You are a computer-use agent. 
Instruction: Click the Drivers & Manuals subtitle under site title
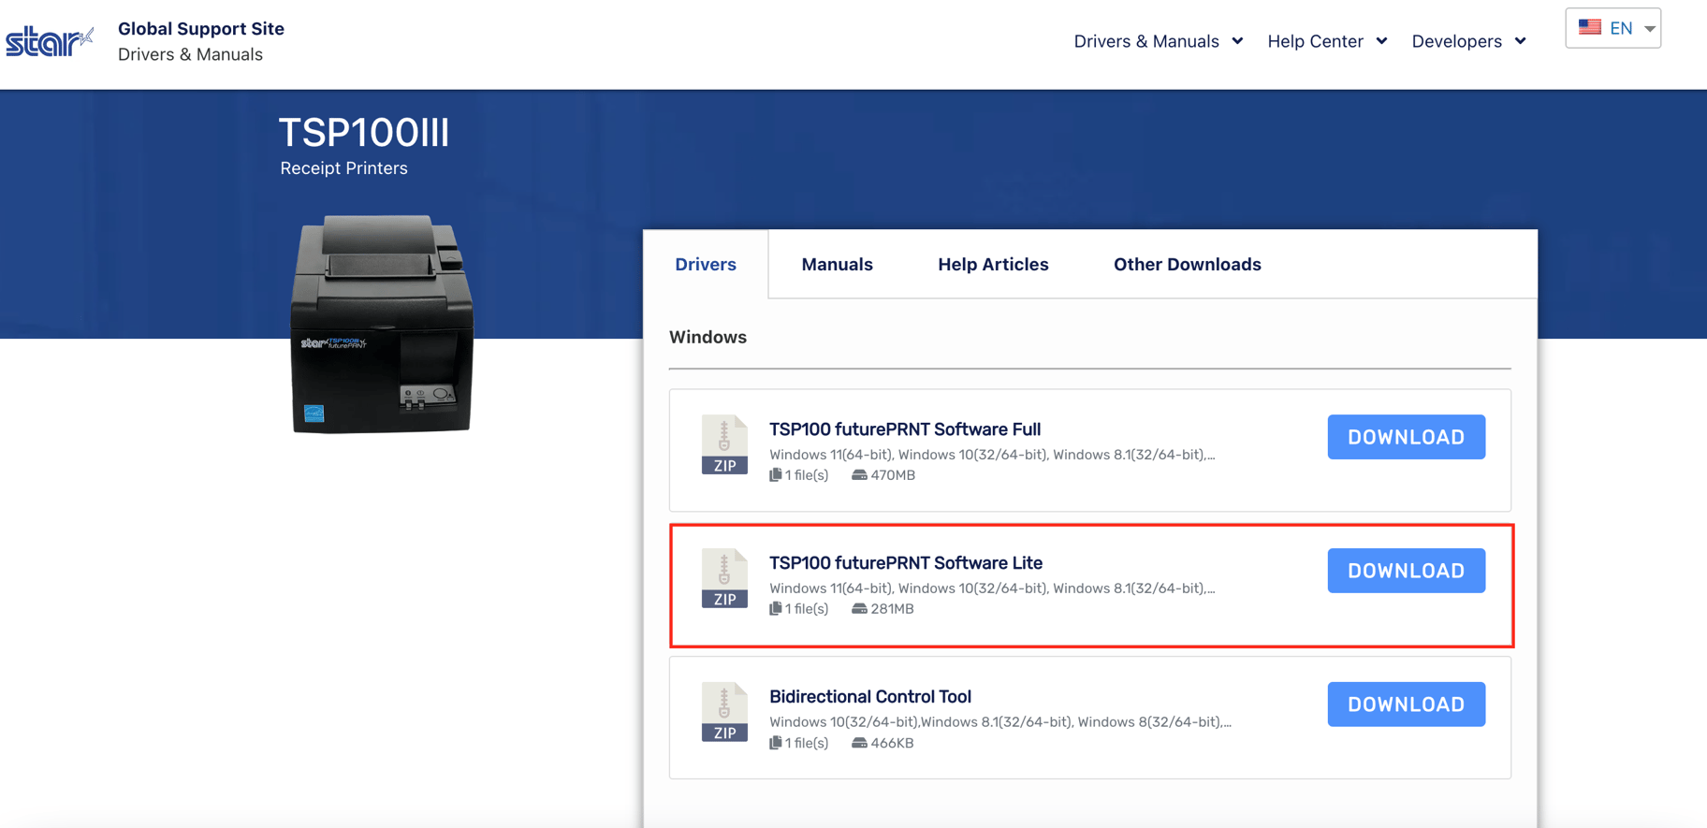click(x=190, y=54)
